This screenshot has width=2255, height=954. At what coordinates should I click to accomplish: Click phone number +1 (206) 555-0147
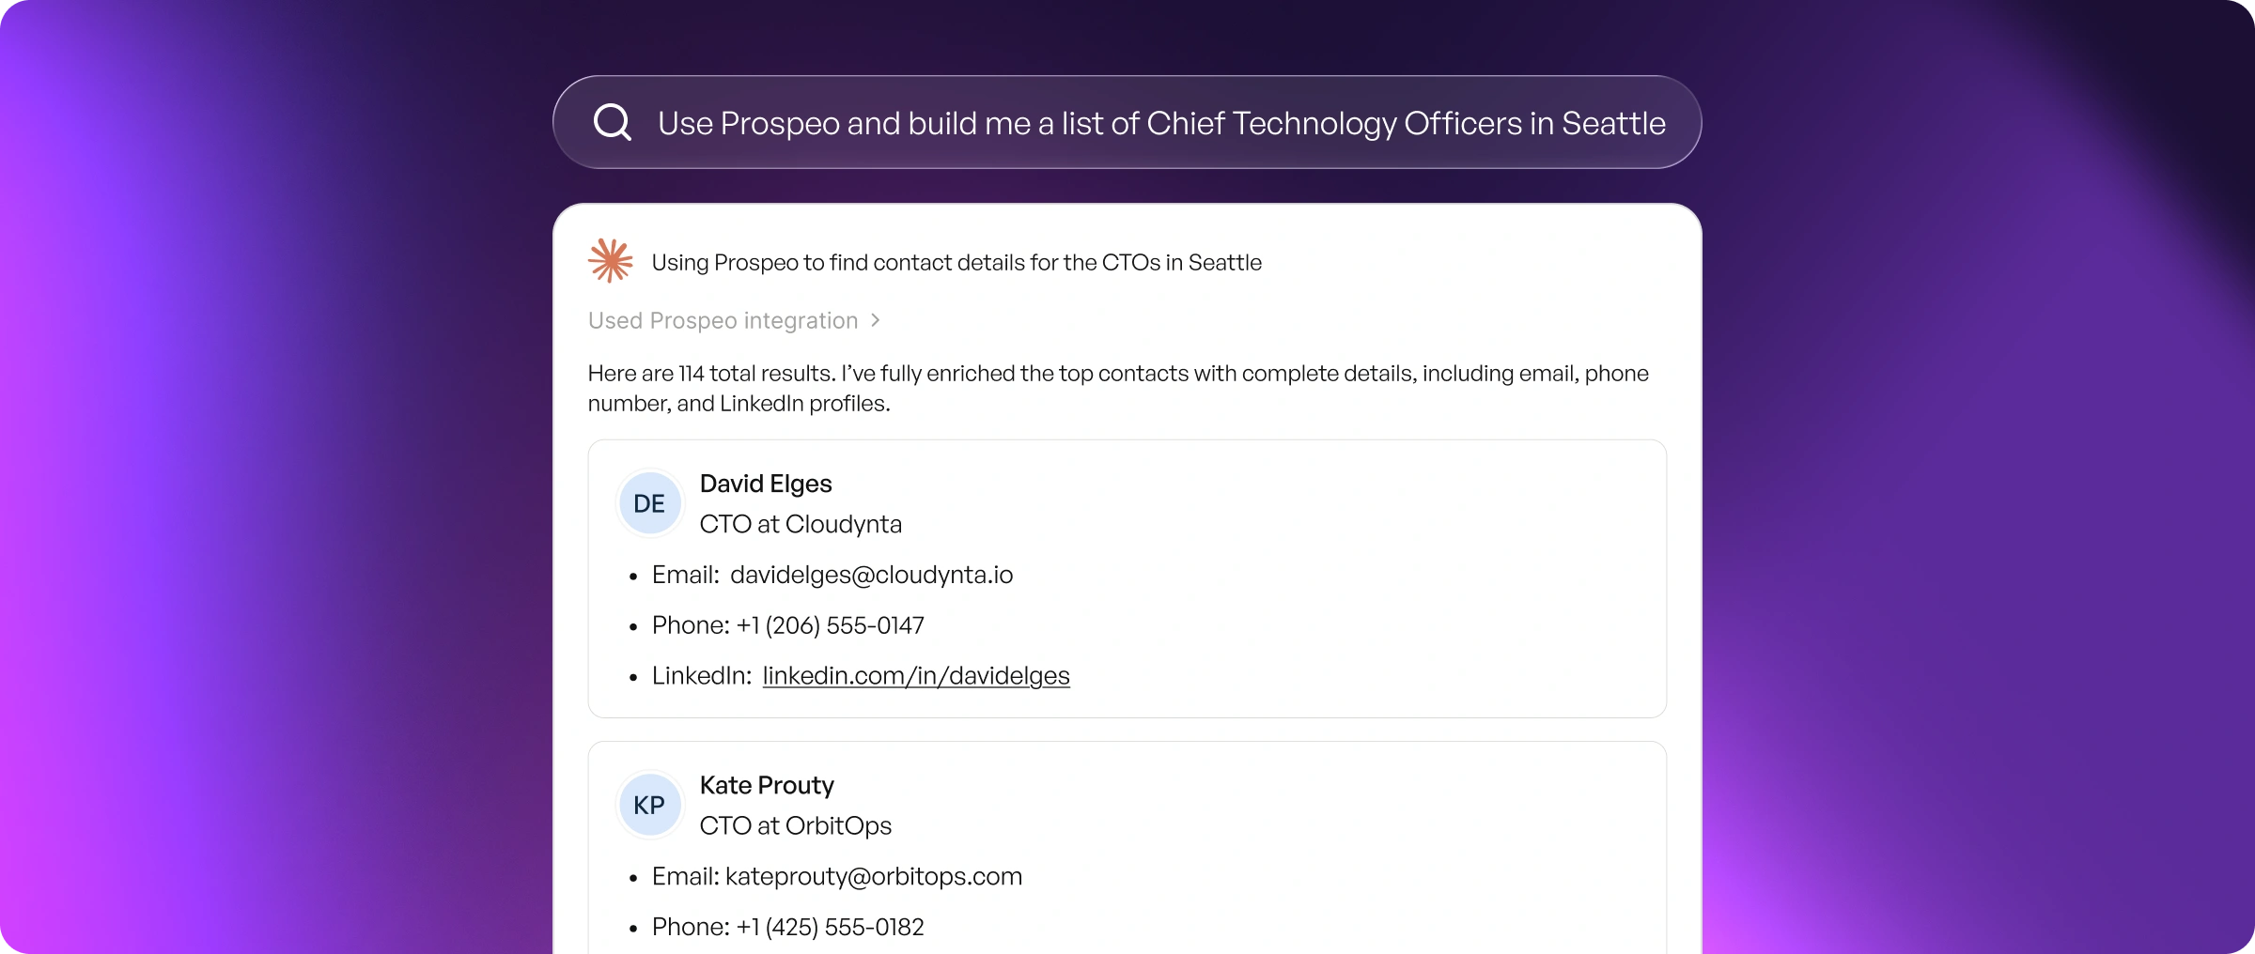(830, 625)
